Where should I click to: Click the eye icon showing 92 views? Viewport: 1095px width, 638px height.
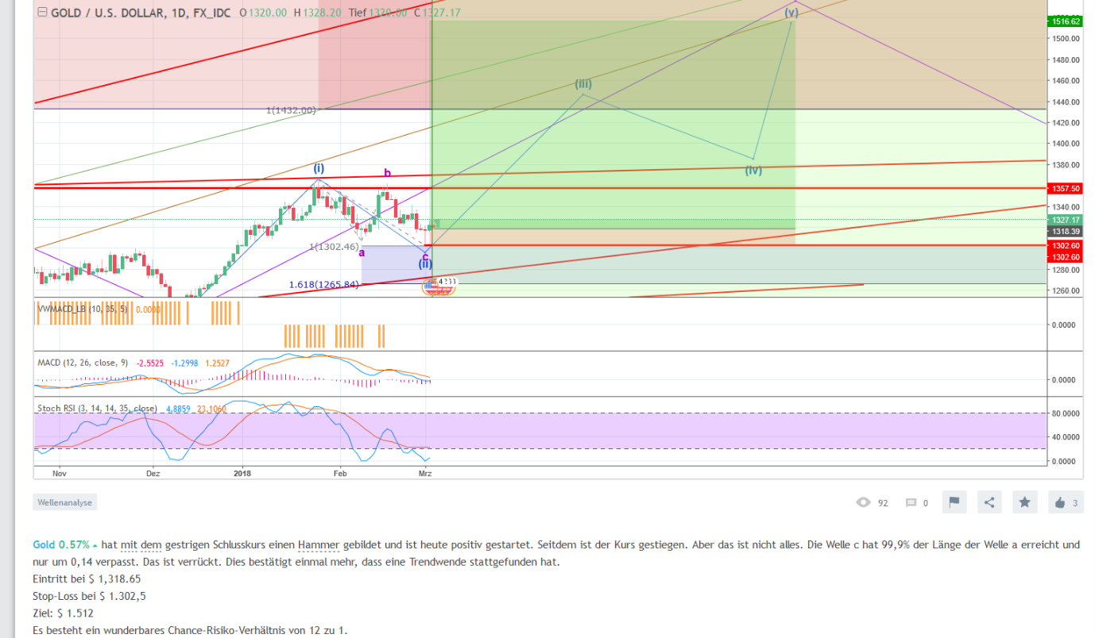tap(863, 502)
